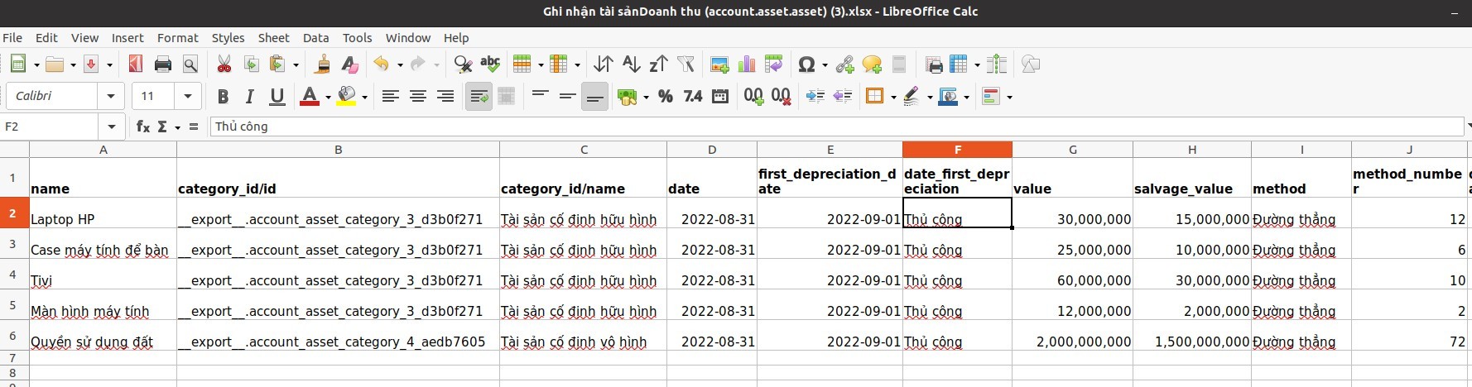This screenshot has height=387, width=1472.
Task: Click the New spreadsheet icon
Action: 18,64
